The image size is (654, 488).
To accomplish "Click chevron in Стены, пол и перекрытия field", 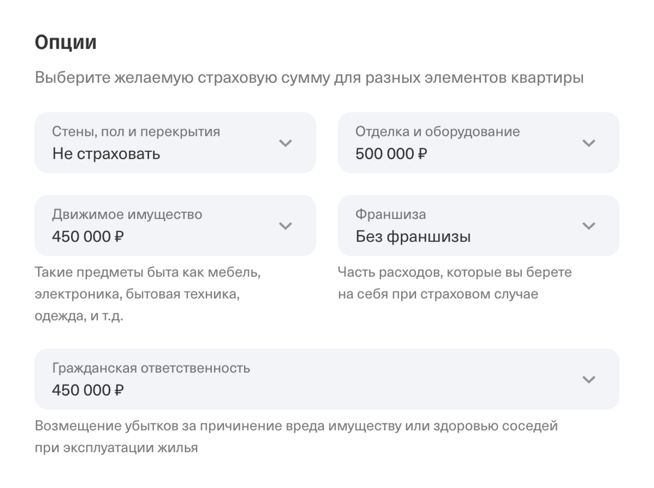I will [286, 143].
